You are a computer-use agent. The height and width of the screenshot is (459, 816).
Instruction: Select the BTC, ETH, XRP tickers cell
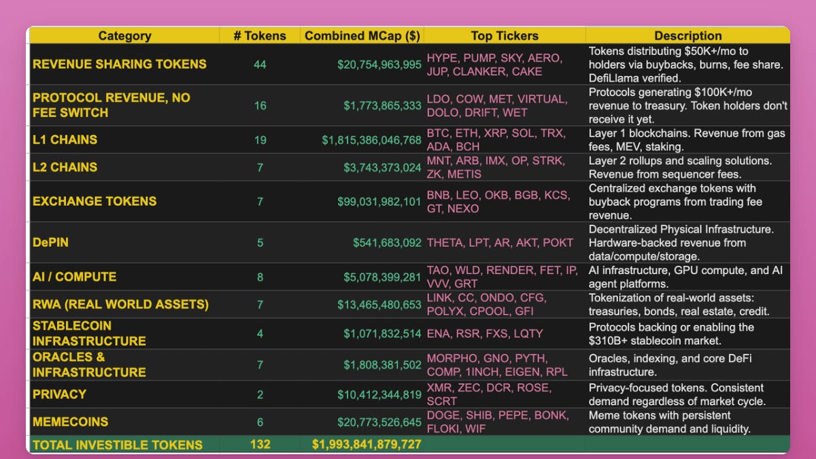point(505,139)
